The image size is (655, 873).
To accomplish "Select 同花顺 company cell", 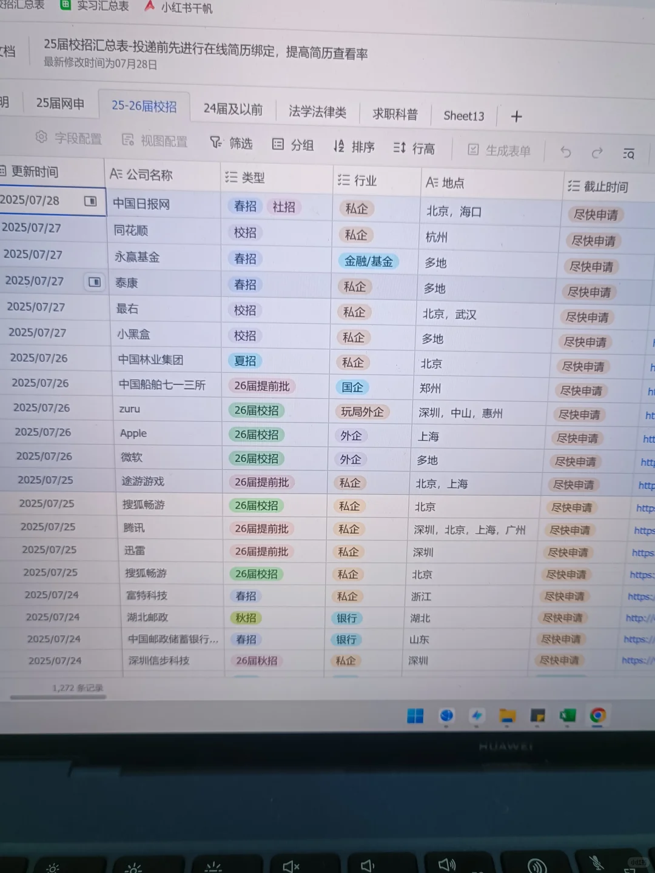I will (x=164, y=231).
